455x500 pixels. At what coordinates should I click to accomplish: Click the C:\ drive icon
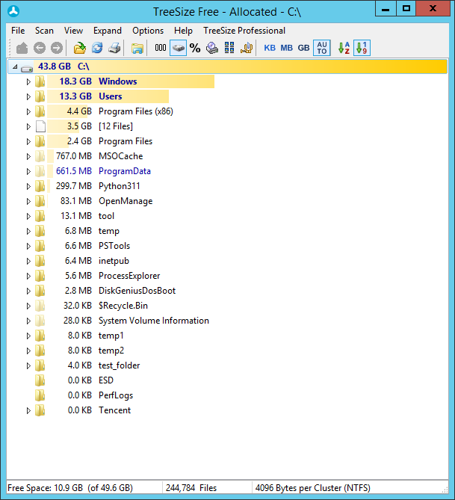[27, 68]
